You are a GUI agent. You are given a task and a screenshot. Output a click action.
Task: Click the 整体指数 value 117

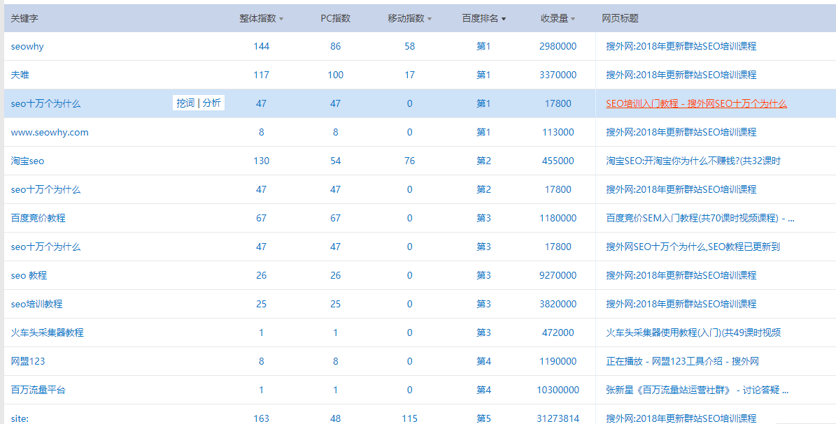[261, 75]
